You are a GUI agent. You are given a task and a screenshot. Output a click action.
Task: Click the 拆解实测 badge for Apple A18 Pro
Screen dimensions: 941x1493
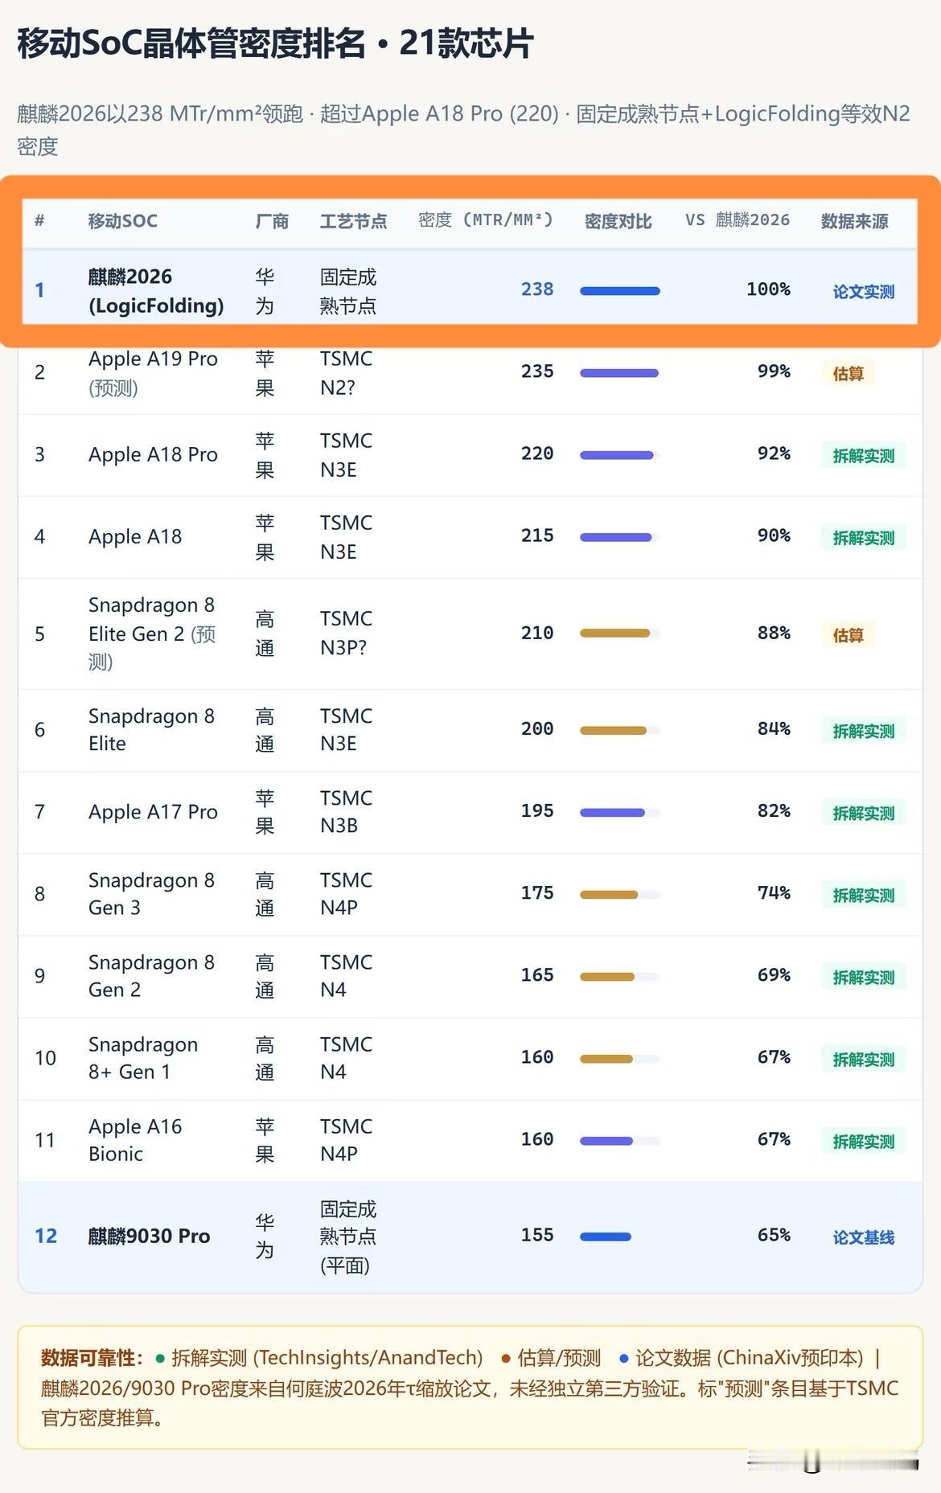pyautogui.click(x=863, y=456)
